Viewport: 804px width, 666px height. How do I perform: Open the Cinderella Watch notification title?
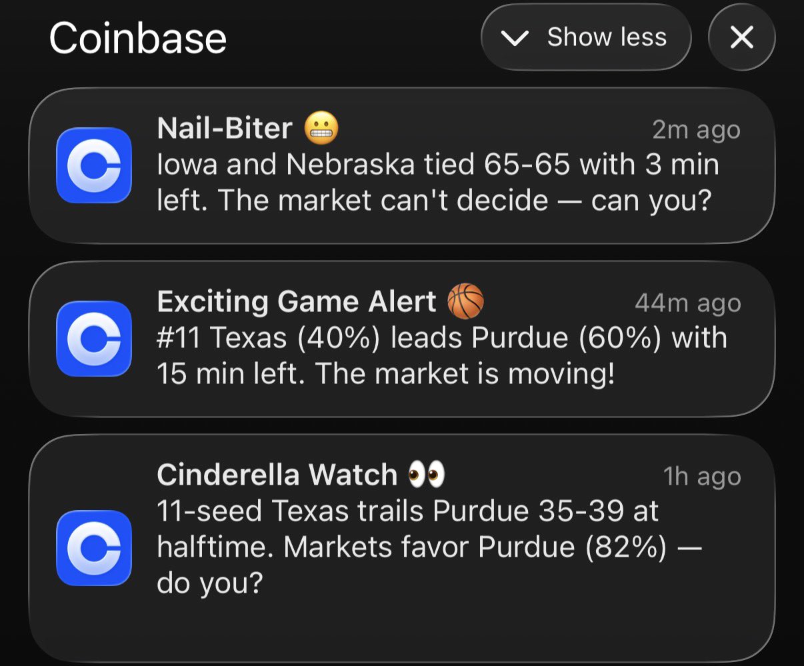[x=277, y=475]
